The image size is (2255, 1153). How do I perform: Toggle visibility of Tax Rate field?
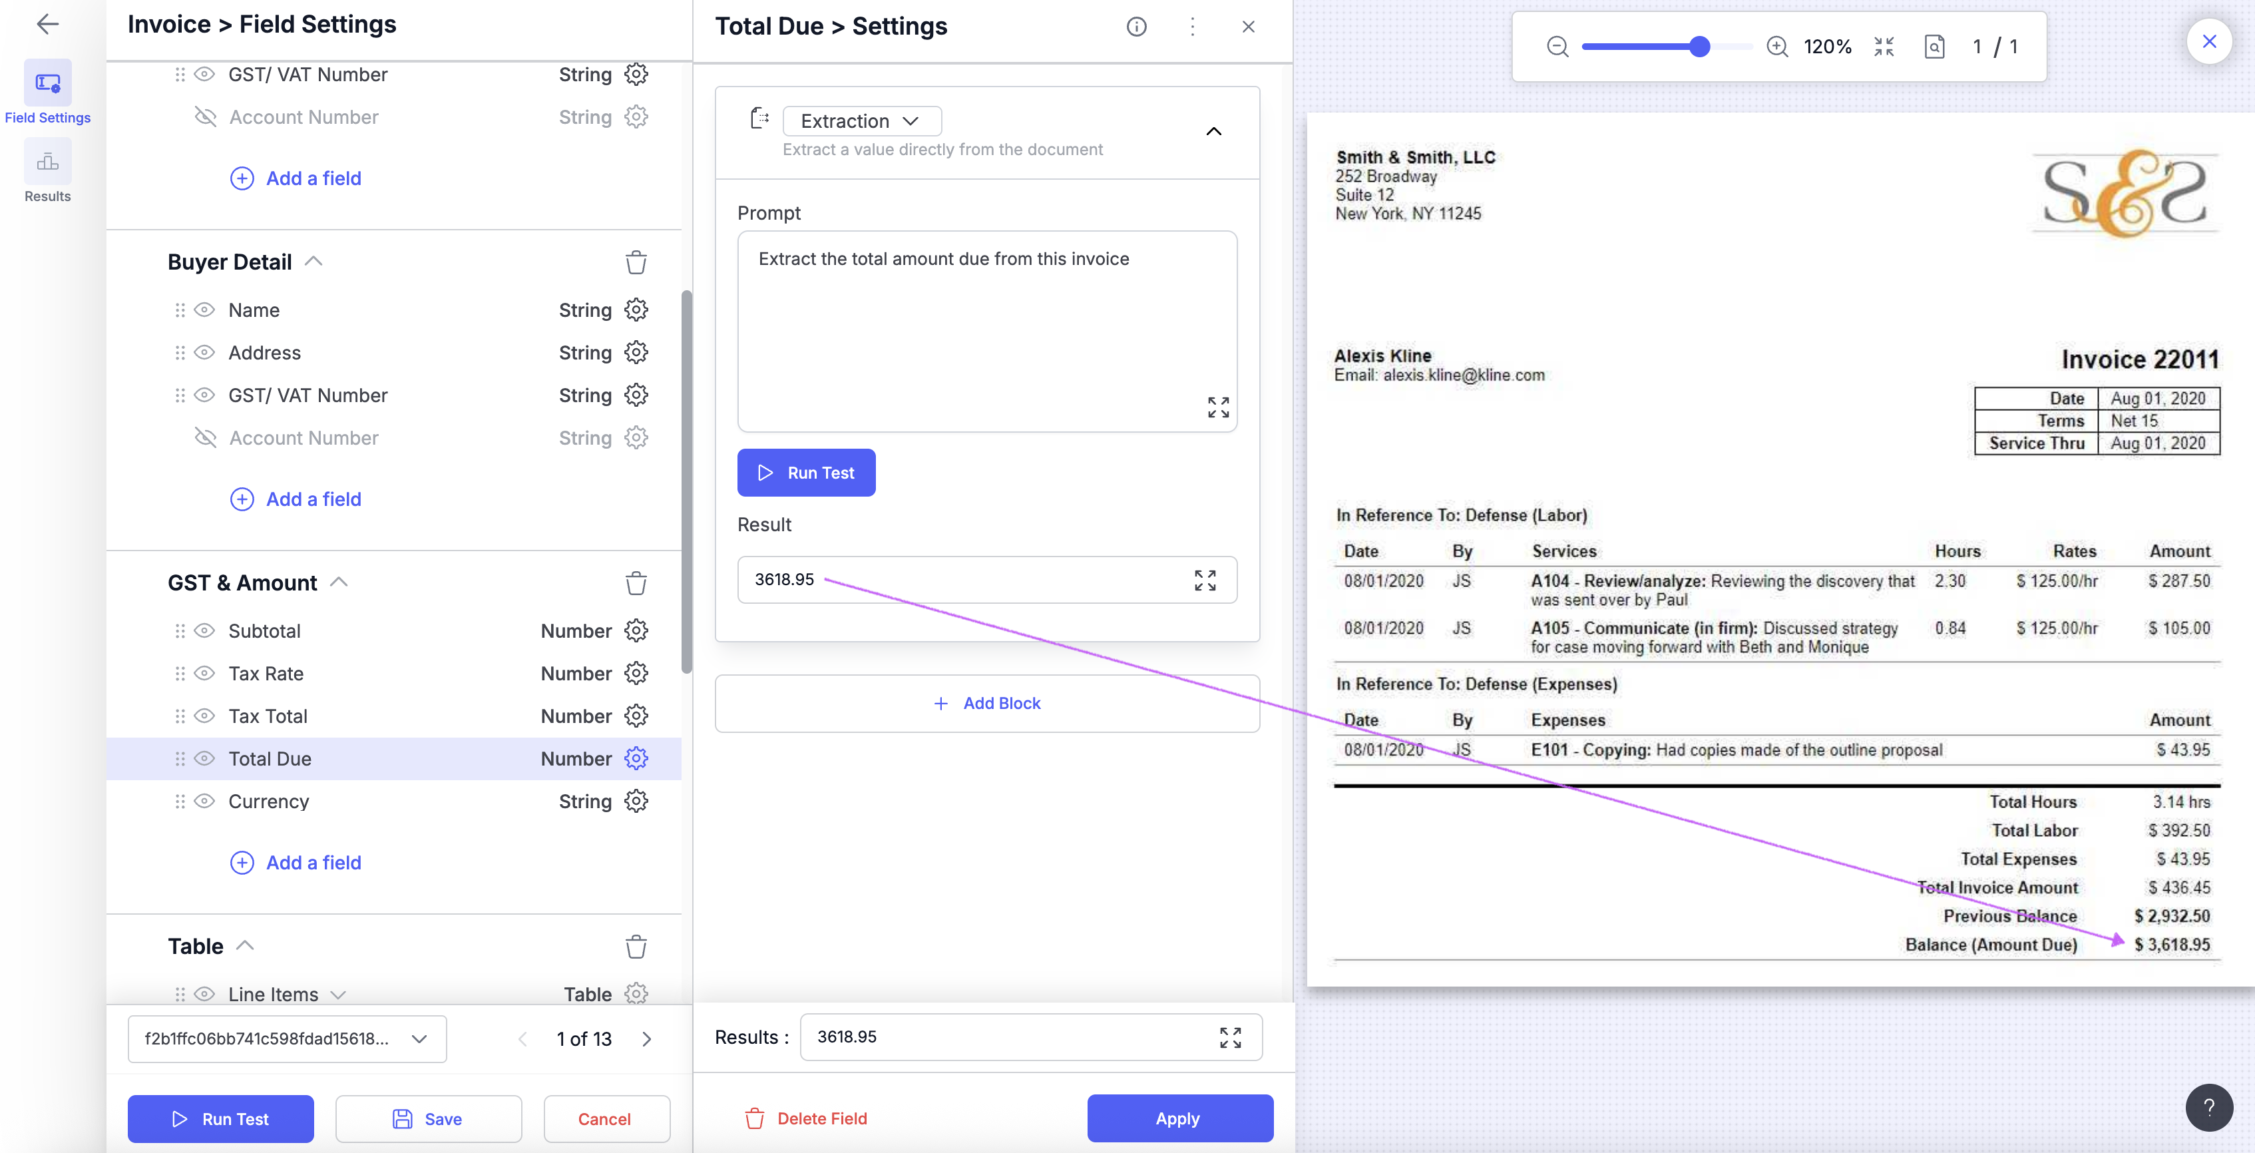pos(204,673)
